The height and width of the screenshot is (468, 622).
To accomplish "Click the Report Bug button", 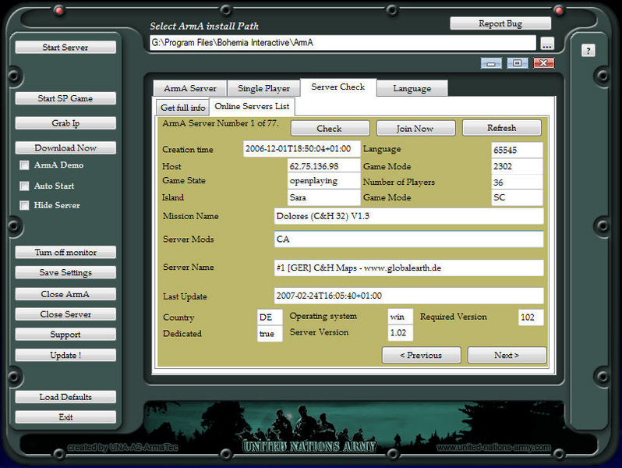I will tap(500, 23).
